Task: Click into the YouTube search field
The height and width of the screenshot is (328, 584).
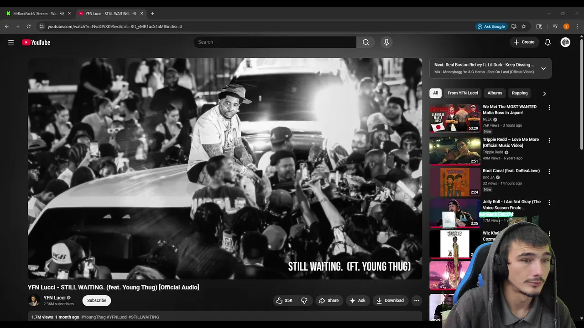Action: coord(275,42)
